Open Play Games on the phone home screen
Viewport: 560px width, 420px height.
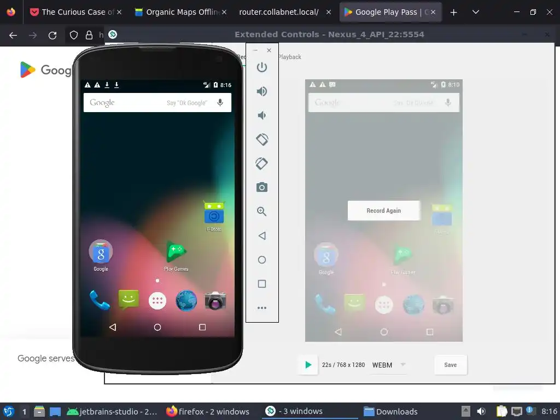(176, 256)
